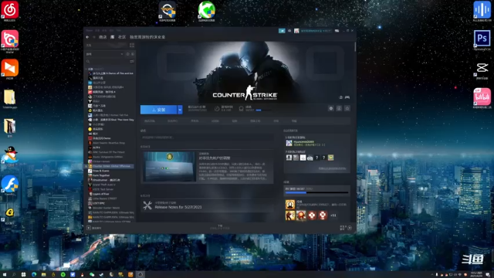
Task: Expand the games filter dropdown in the sidebar
Action: coord(122,54)
